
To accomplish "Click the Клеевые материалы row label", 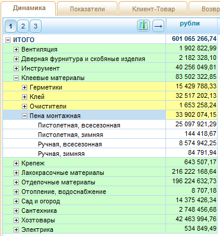I will 53,78.
